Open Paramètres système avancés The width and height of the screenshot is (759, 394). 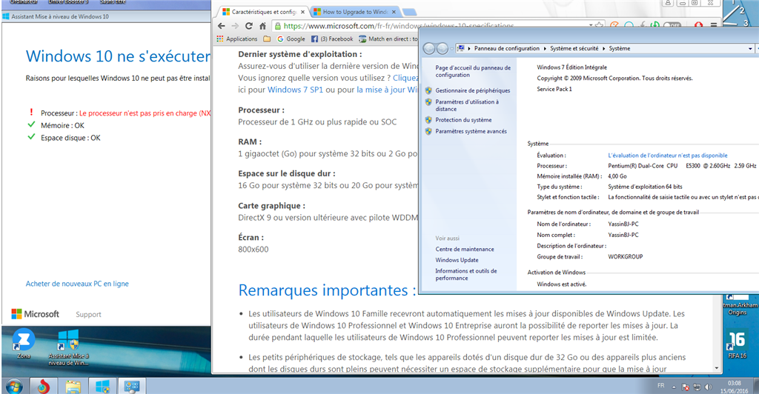(x=471, y=131)
